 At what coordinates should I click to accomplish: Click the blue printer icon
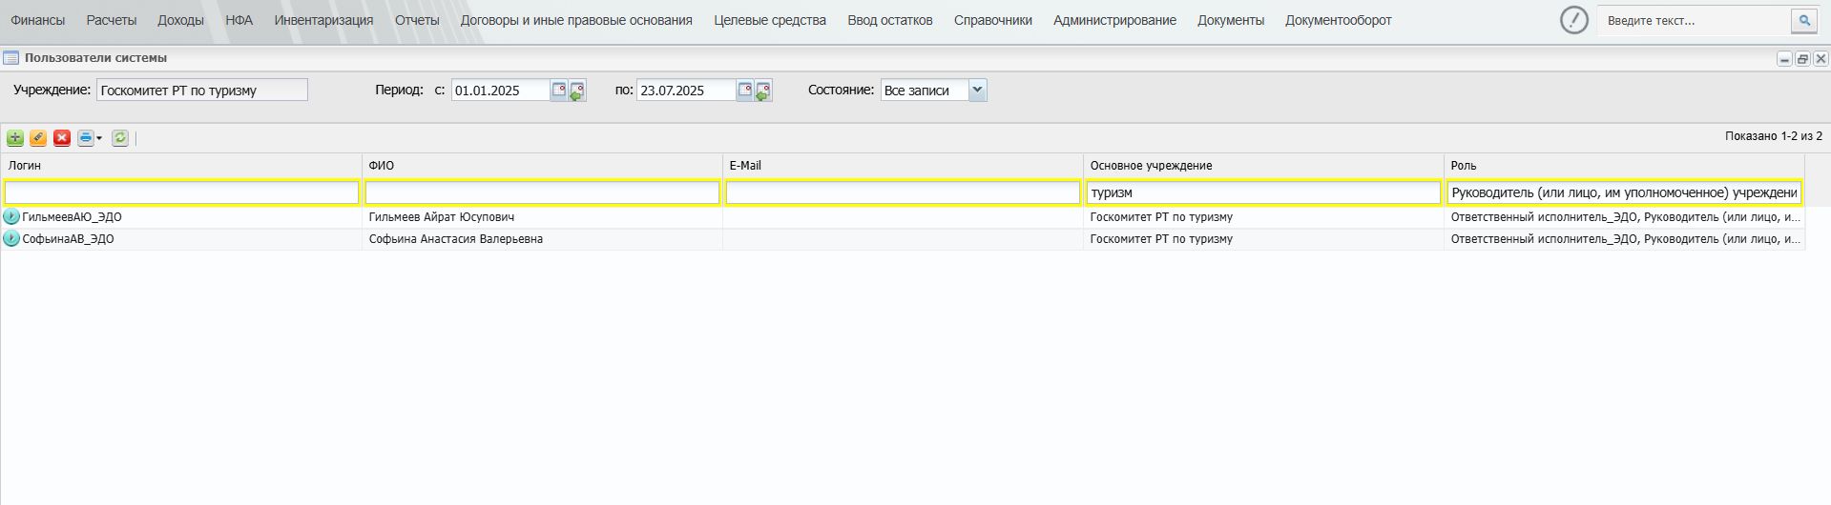point(86,138)
